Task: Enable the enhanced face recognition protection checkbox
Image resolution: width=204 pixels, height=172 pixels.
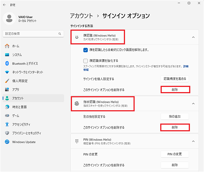Action: pyautogui.click(x=85, y=61)
